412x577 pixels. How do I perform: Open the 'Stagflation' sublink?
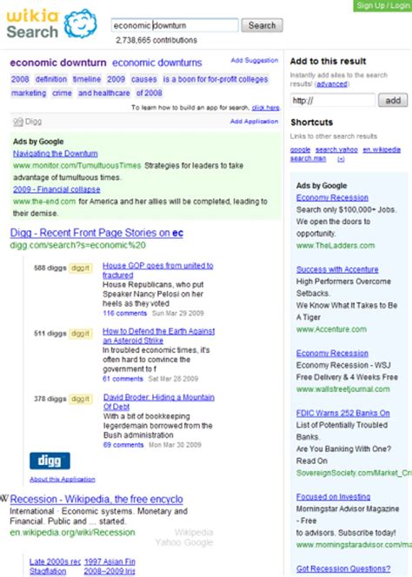pos(48,571)
